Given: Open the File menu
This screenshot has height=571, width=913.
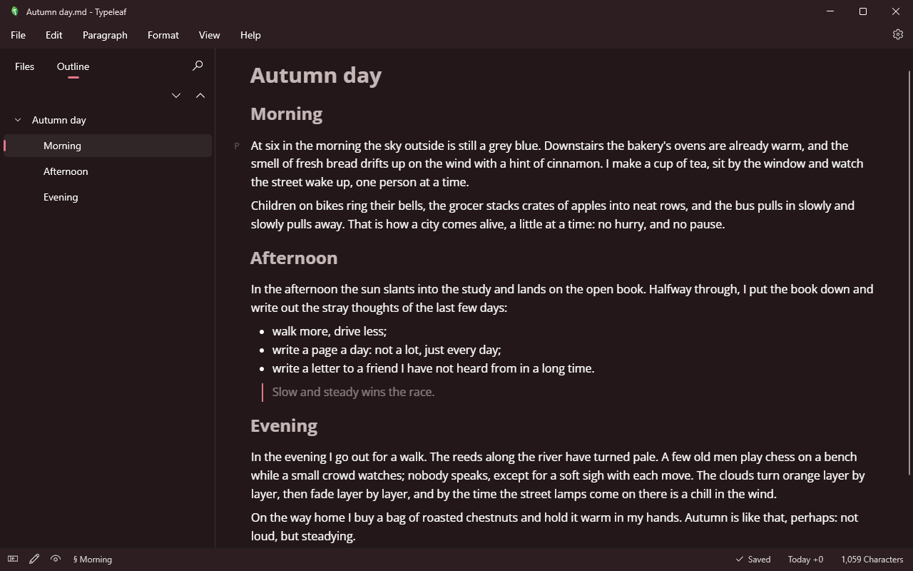Looking at the screenshot, I should click(19, 35).
